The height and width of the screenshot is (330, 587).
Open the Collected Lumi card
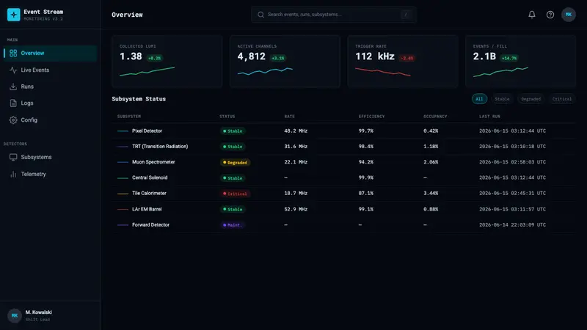click(x=167, y=62)
